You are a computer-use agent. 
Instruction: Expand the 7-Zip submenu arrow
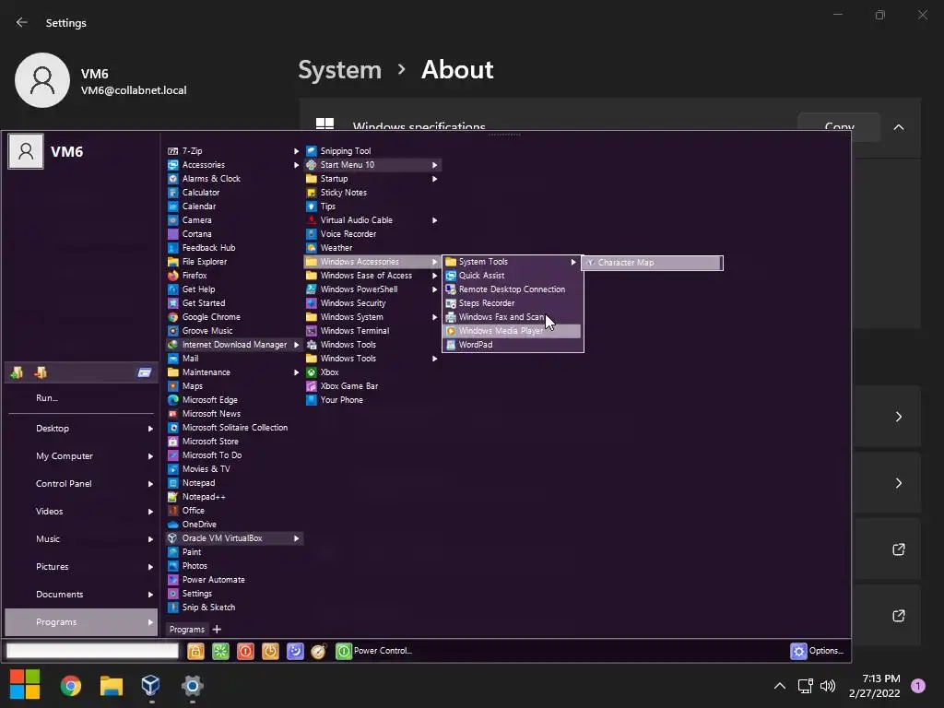coord(296,151)
